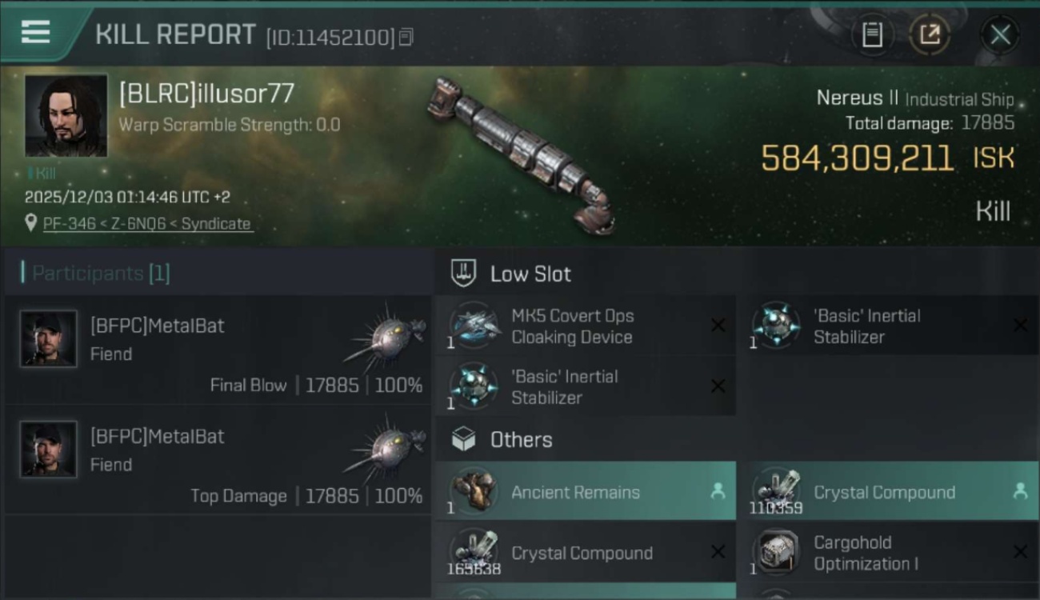Click the Low Slot section header
This screenshot has height=600, width=1040.
[x=530, y=274]
